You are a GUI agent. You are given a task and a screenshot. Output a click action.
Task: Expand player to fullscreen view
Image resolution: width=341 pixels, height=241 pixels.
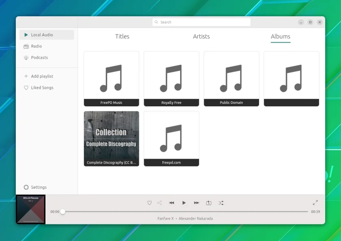pyautogui.click(x=315, y=202)
